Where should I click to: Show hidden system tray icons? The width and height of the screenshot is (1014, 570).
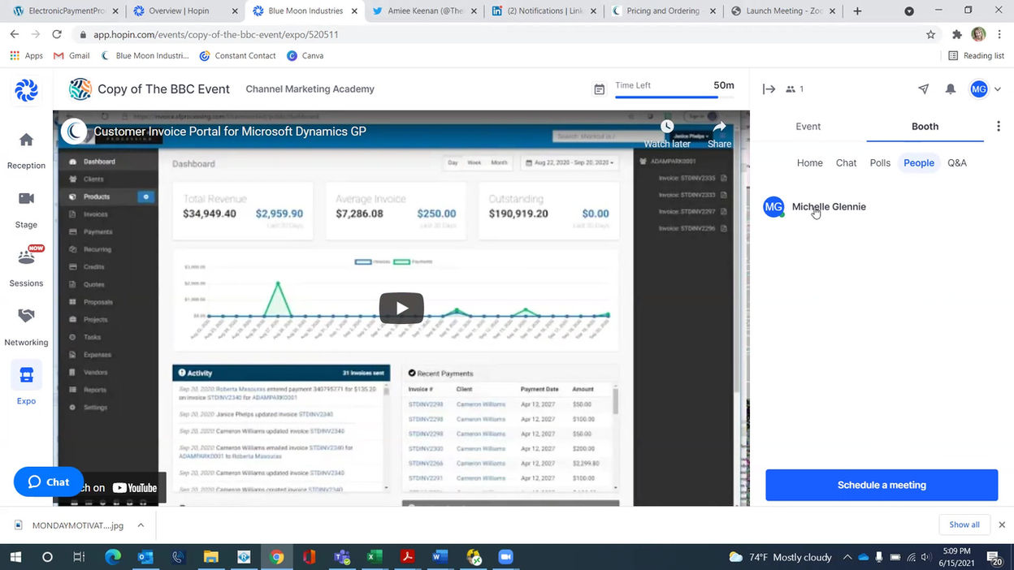(847, 557)
